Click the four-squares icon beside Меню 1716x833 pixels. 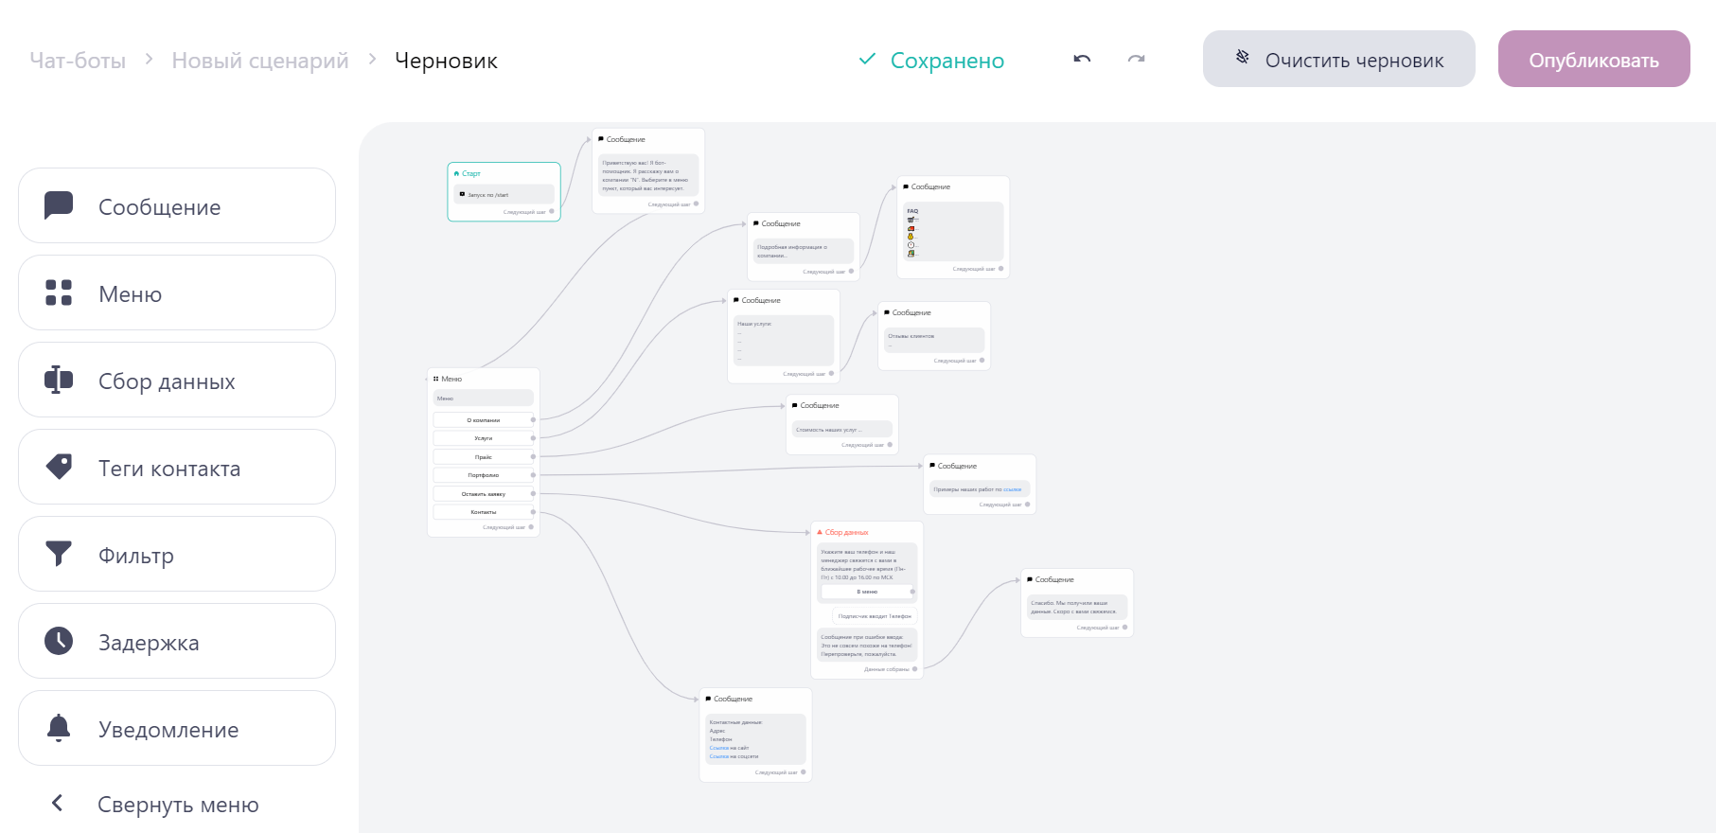[59, 292]
